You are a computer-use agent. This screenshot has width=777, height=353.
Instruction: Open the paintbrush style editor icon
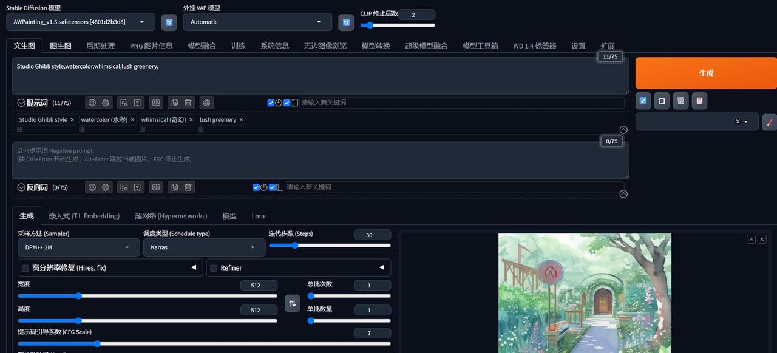(x=769, y=122)
